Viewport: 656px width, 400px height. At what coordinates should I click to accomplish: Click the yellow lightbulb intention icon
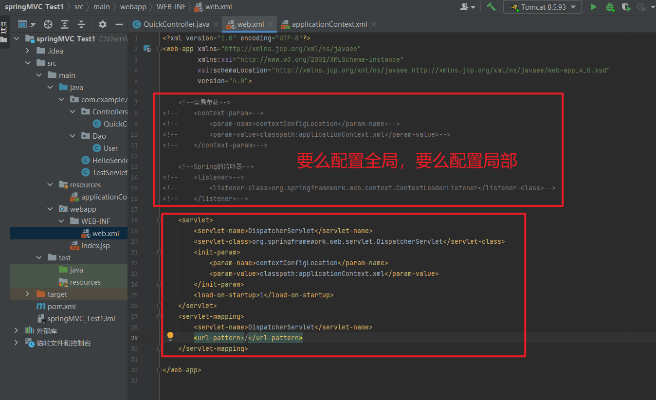coord(170,336)
